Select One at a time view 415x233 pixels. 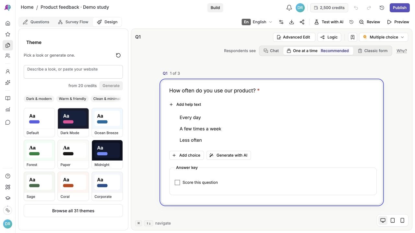coord(318,51)
